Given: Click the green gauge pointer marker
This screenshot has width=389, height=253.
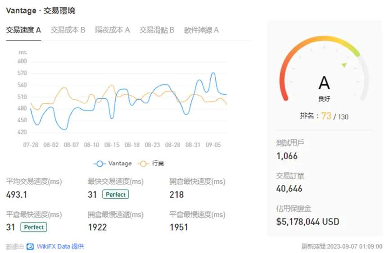Looking at the screenshot, I should 344,65.
